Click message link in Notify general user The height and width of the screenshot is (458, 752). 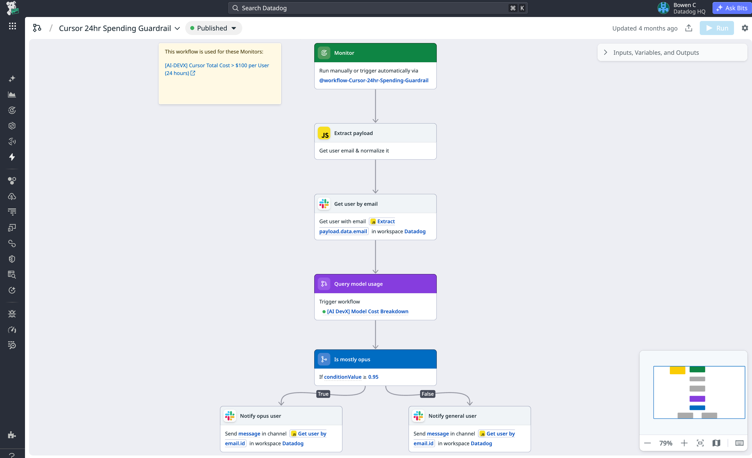pos(438,433)
